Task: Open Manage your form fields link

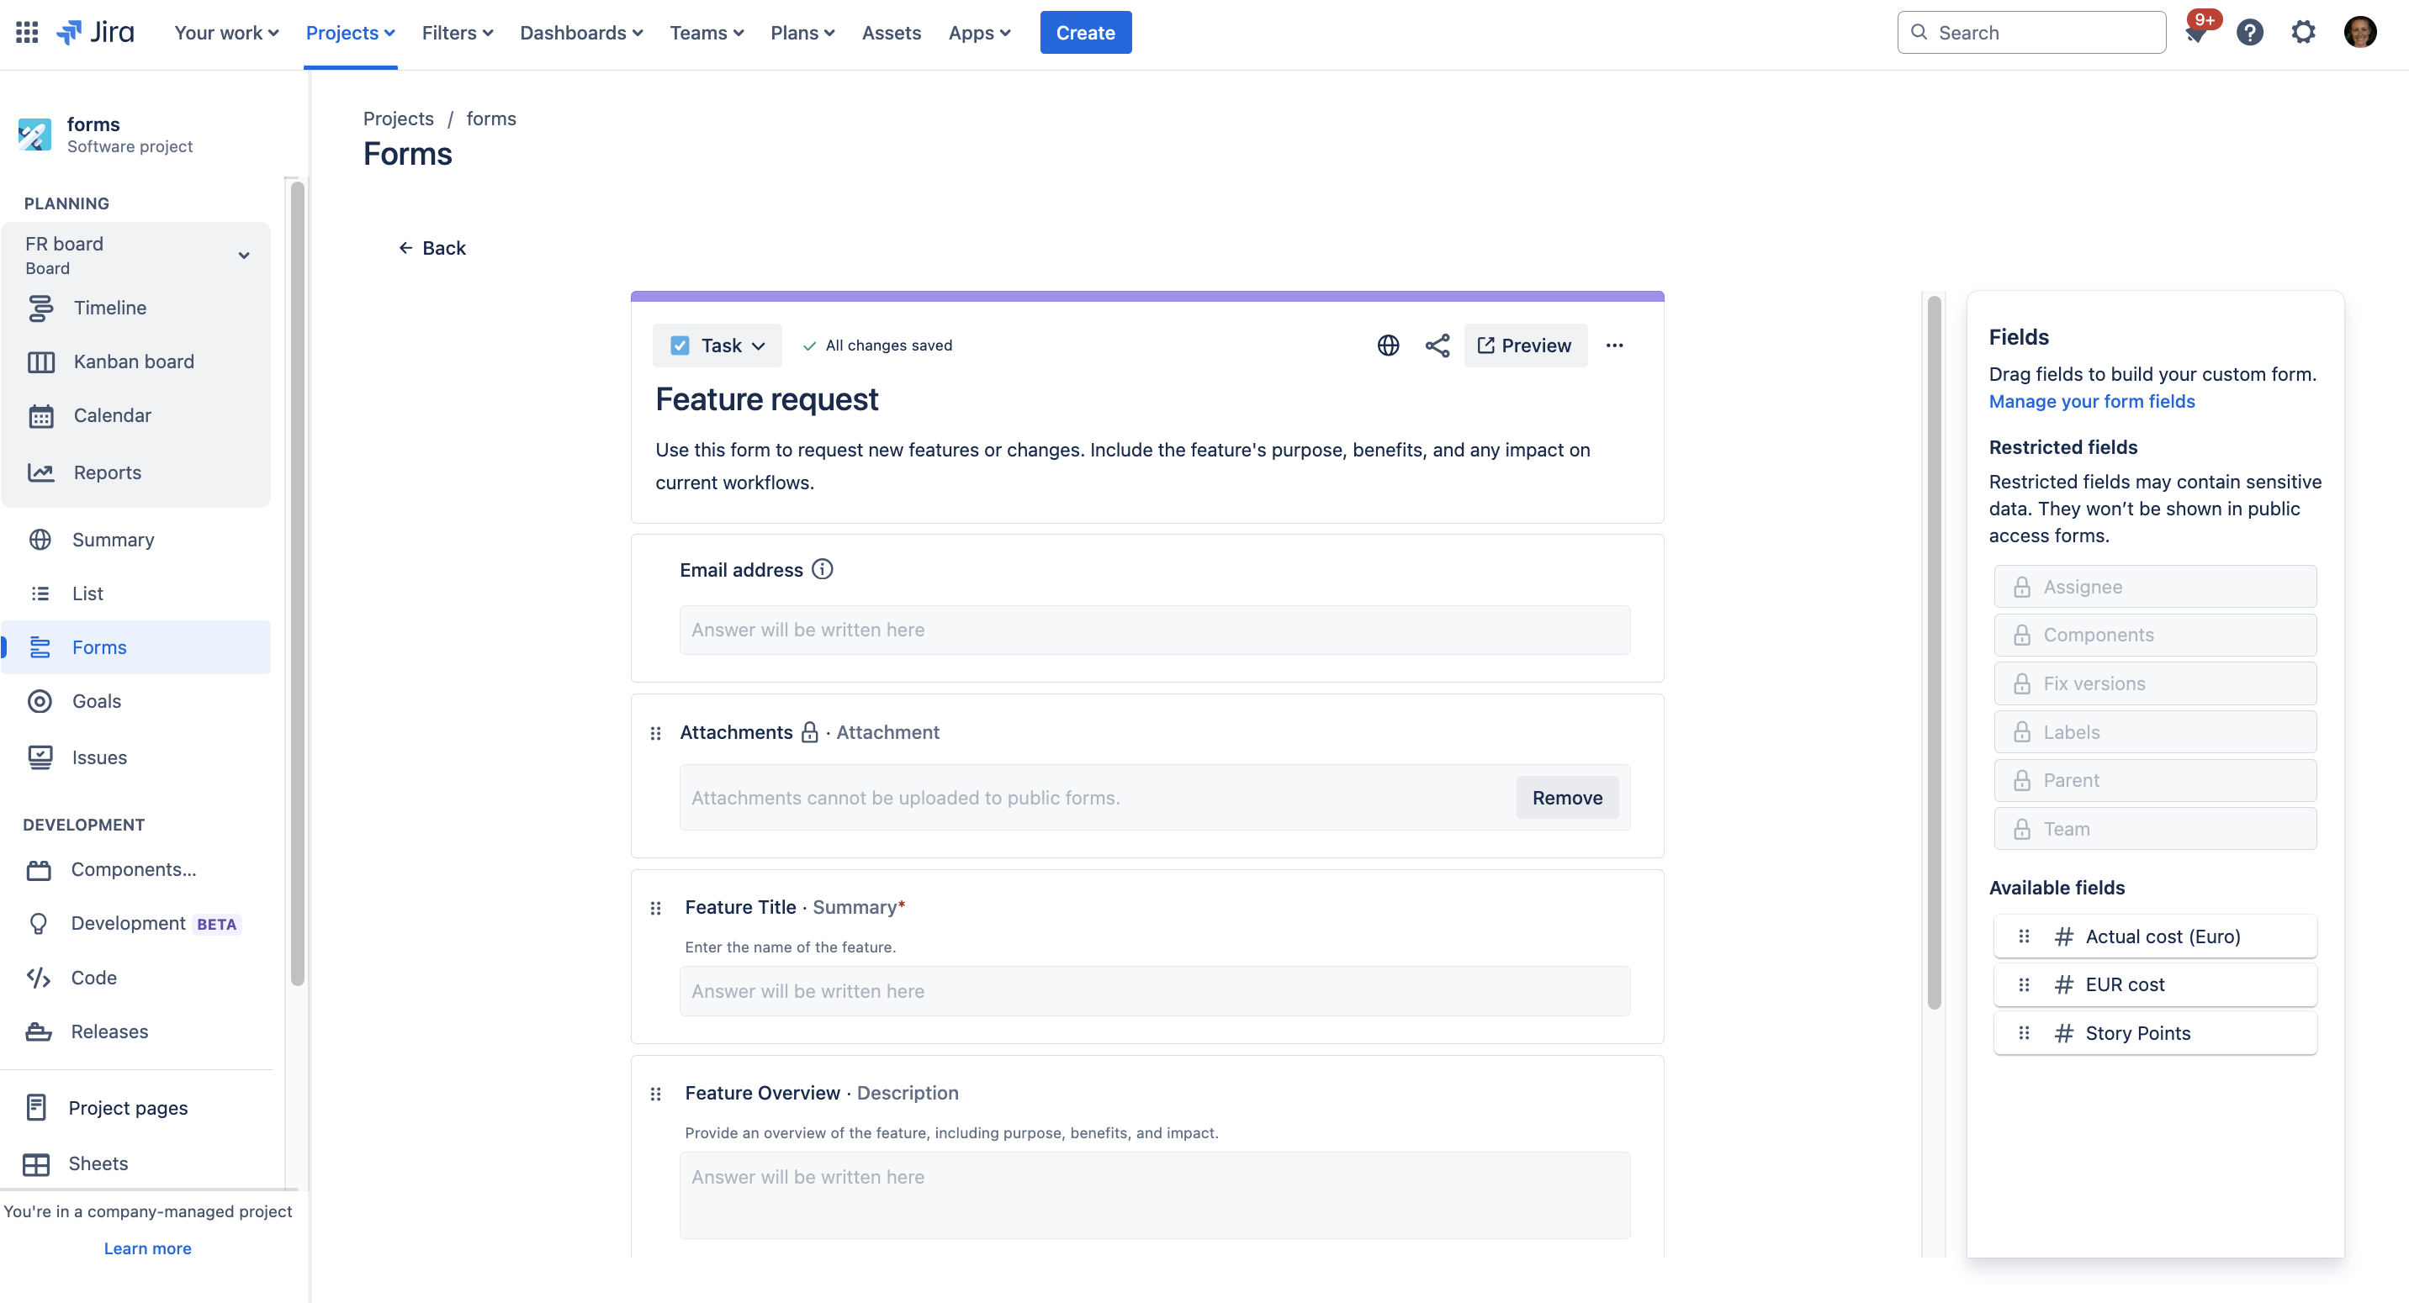Action: coord(2091,401)
